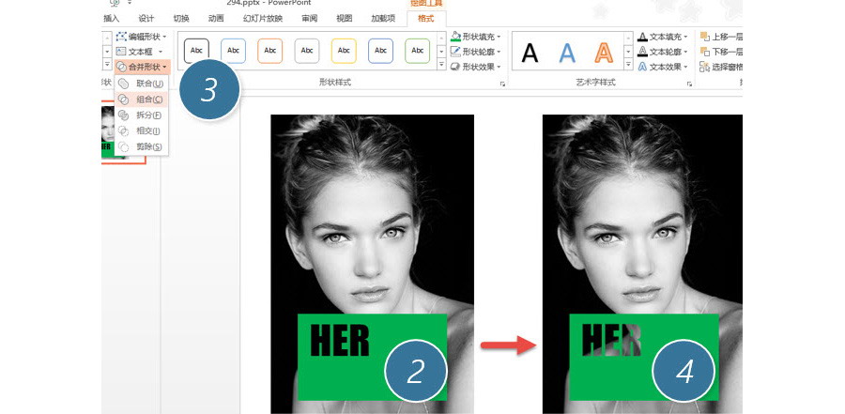
Task: Open 文本轮廓 text outline options
Action: click(x=663, y=52)
